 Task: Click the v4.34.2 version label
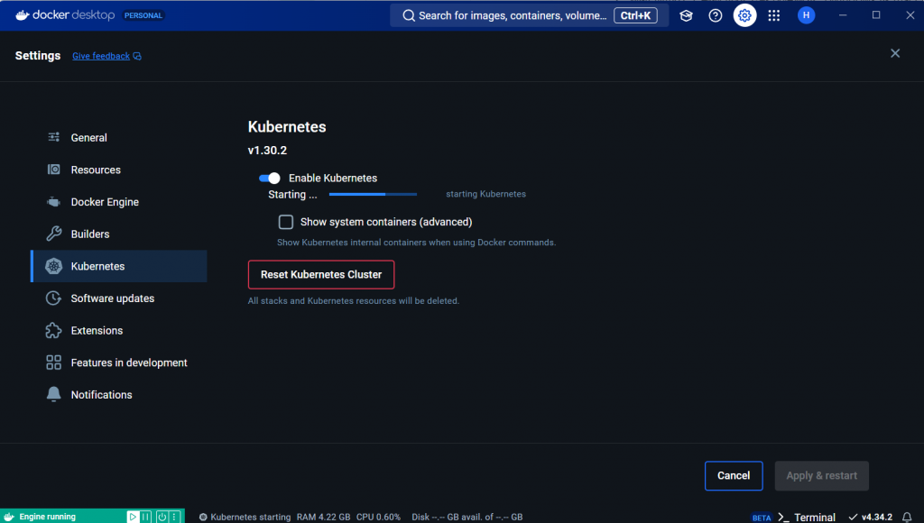click(x=877, y=517)
